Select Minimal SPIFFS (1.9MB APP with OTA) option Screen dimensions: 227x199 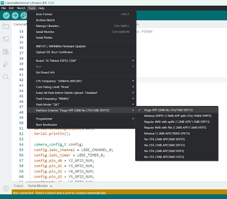pyautogui.click(x=177, y=116)
